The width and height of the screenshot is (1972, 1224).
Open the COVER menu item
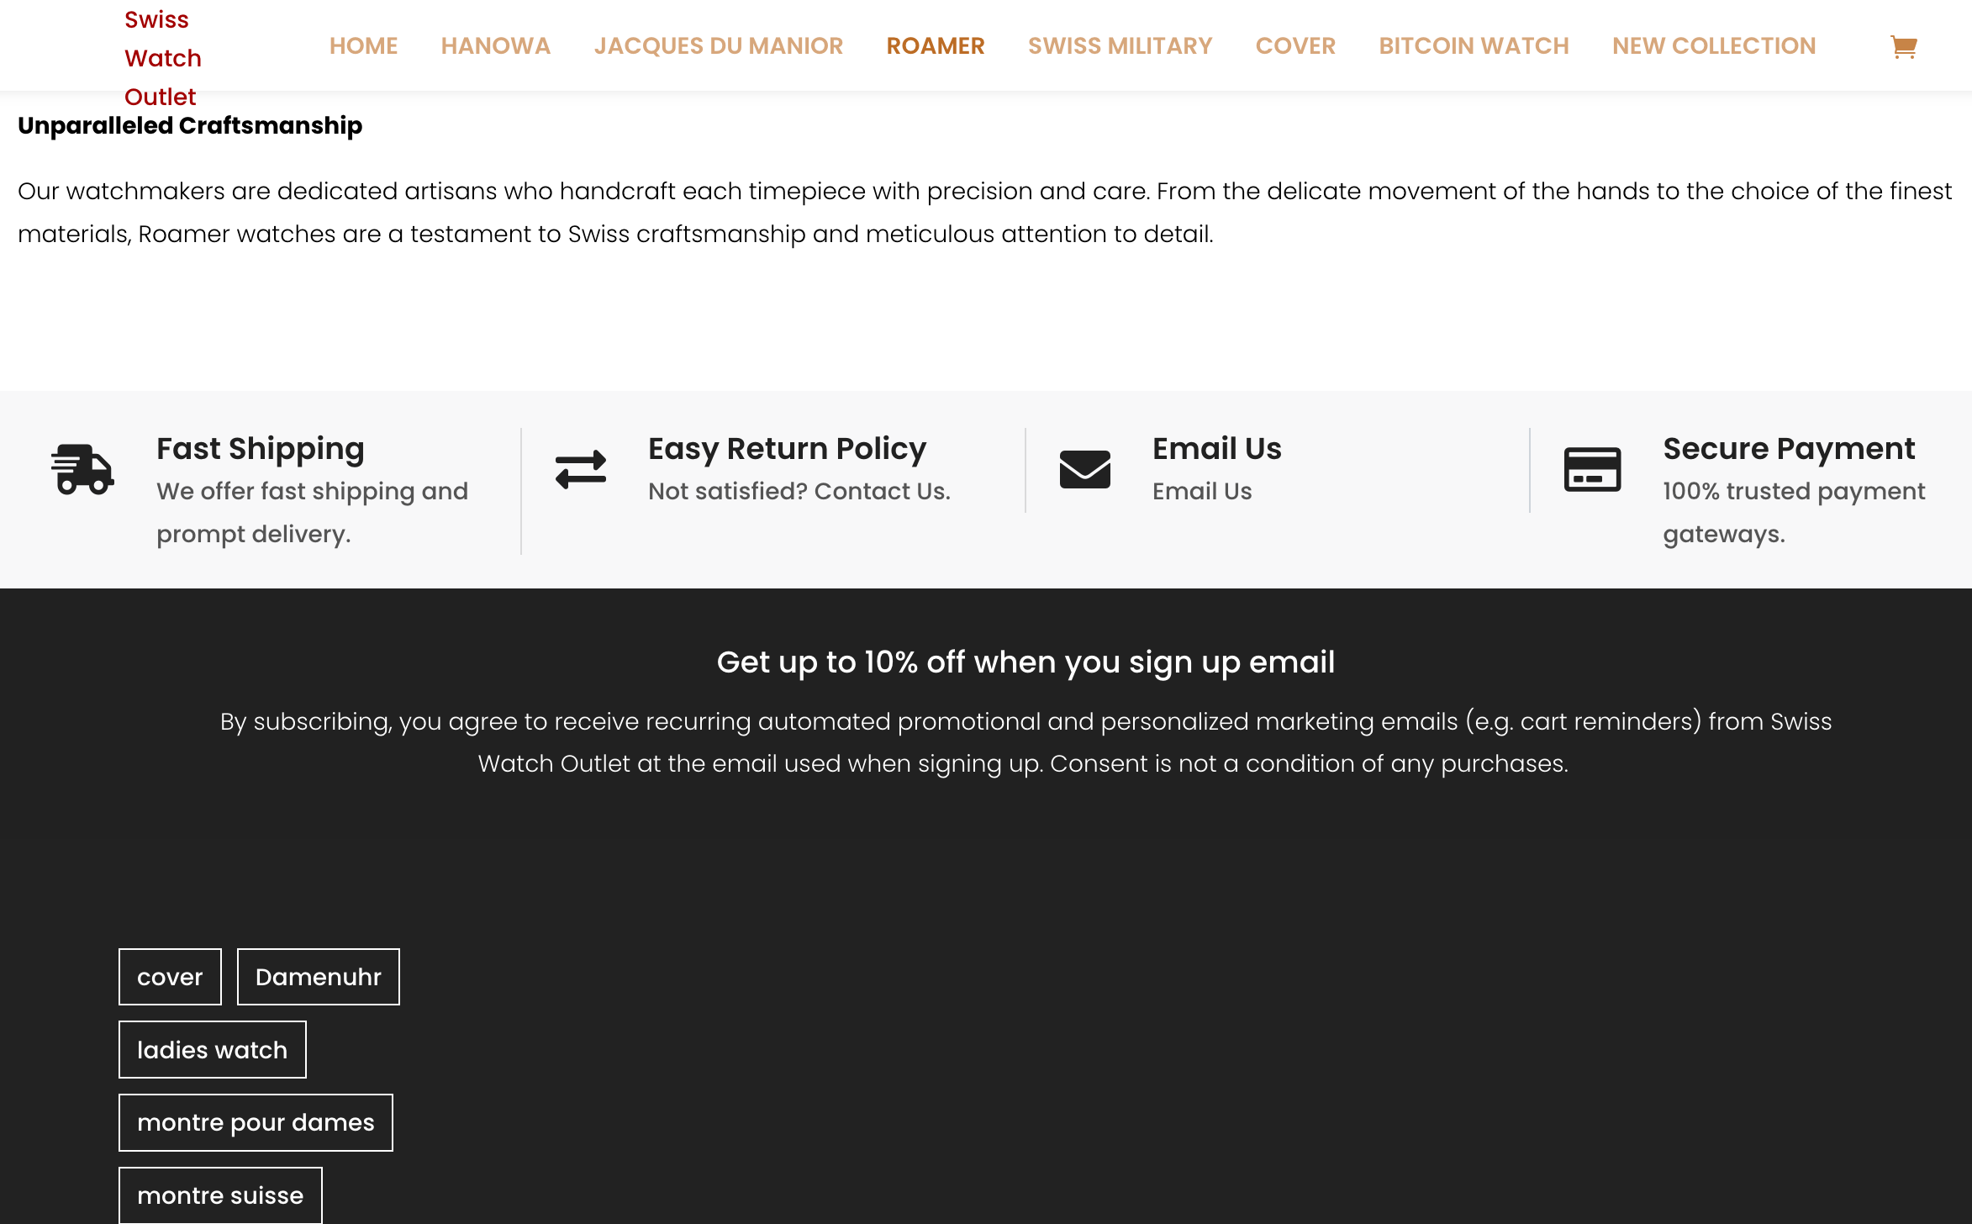1295,45
